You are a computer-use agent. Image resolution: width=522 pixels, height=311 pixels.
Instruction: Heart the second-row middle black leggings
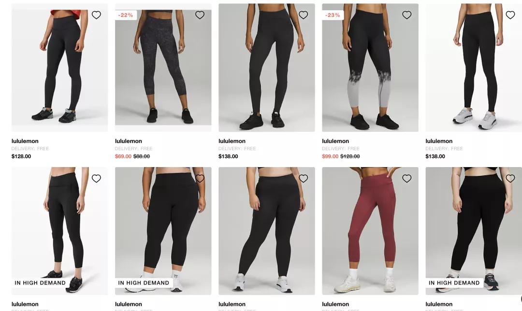click(x=303, y=179)
